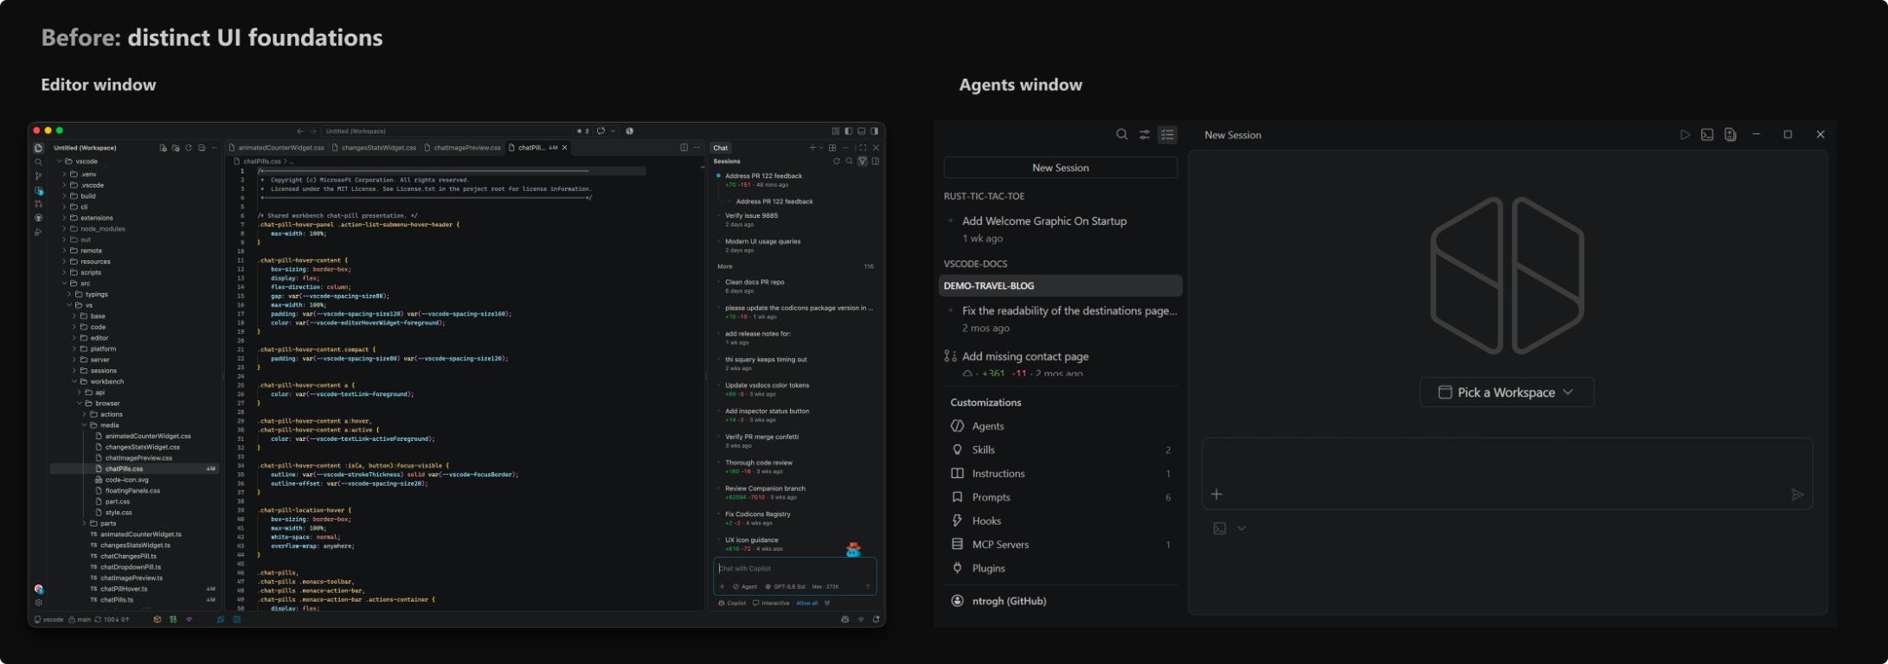Search sessions in the Chat panel
The width and height of the screenshot is (1888, 664).
849,161
